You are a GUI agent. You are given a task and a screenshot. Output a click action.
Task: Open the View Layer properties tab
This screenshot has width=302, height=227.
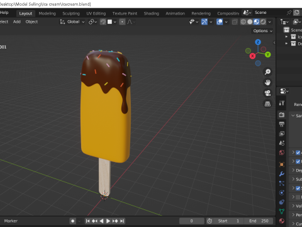point(282,134)
